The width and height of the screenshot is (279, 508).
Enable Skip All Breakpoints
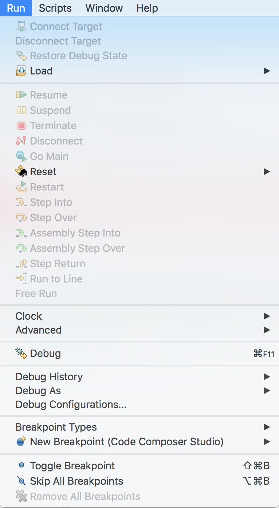[x=76, y=481]
